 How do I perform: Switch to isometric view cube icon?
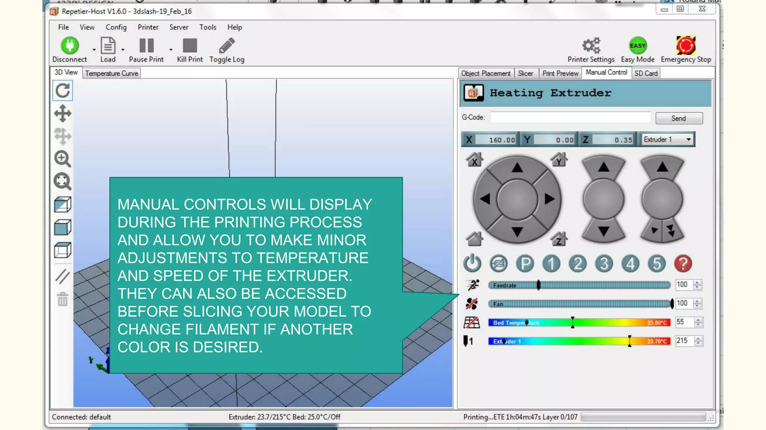[62, 205]
